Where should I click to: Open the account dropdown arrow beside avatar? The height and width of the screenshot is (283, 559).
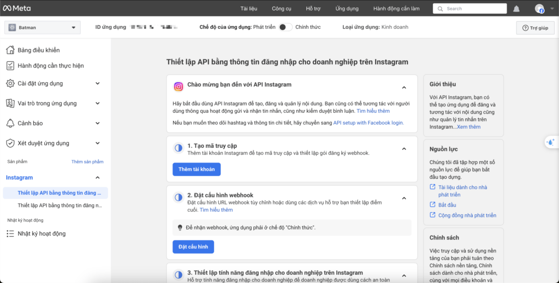pos(552,9)
